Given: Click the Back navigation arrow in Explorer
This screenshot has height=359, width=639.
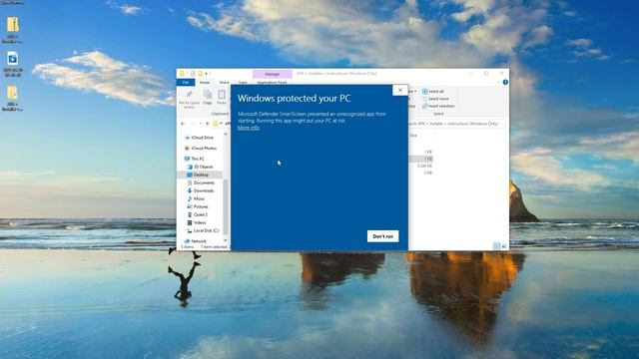Looking at the screenshot, I should pyautogui.click(x=183, y=124).
